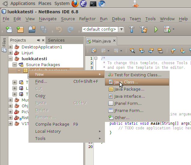Close the Main.java editor tab

coord(114,41)
